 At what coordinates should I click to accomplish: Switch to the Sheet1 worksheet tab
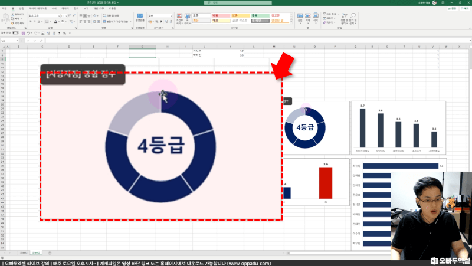point(24,253)
